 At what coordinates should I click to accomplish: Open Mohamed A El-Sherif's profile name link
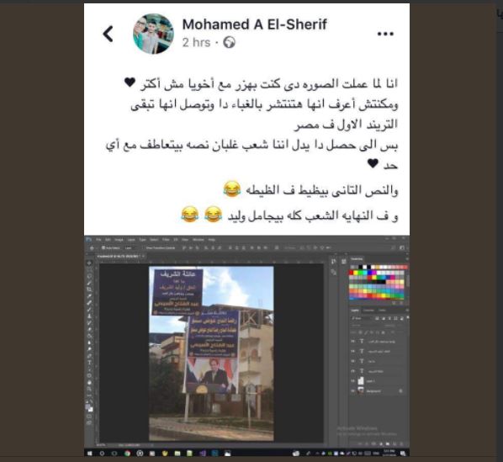(x=254, y=24)
